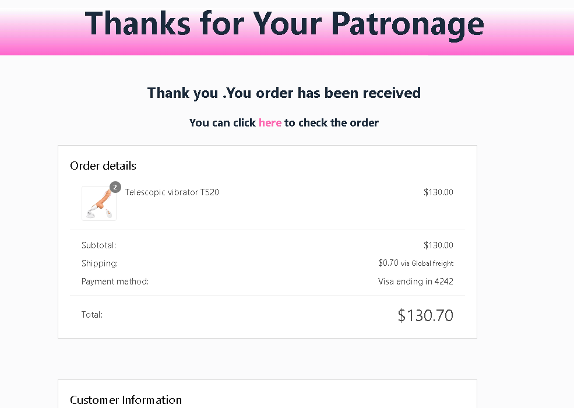Click the $130.00 price beside product name

pyautogui.click(x=438, y=192)
